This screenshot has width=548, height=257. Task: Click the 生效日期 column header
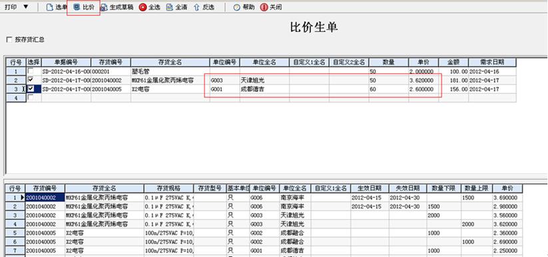tap(370, 188)
